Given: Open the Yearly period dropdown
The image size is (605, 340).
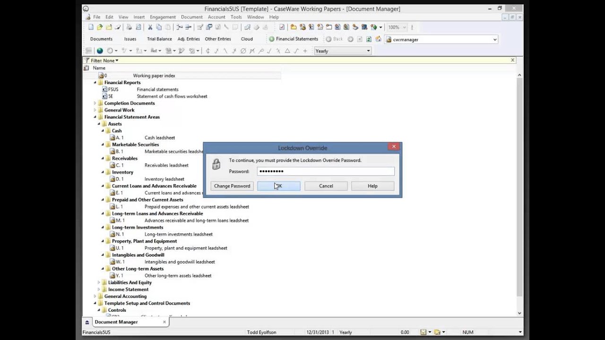Looking at the screenshot, I should (x=368, y=51).
